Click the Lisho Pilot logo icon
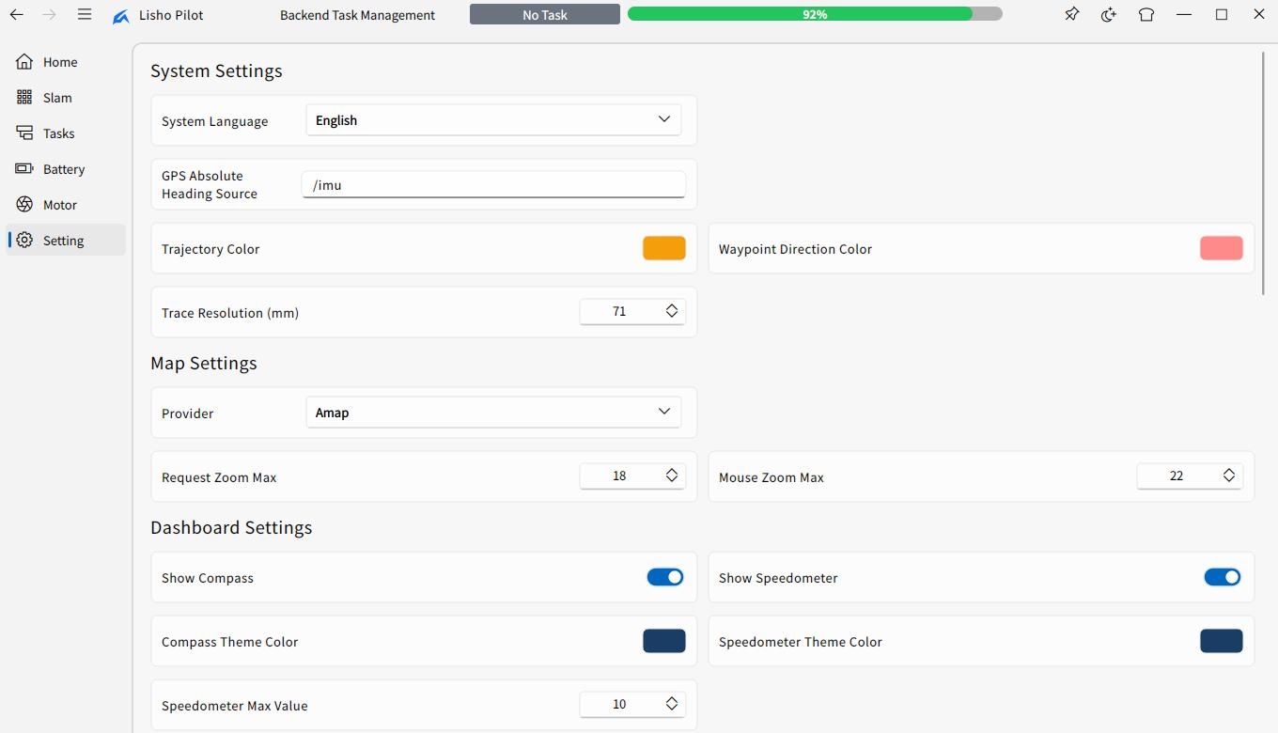This screenshot has width=1278, height=733. click(x=120, y=16)
